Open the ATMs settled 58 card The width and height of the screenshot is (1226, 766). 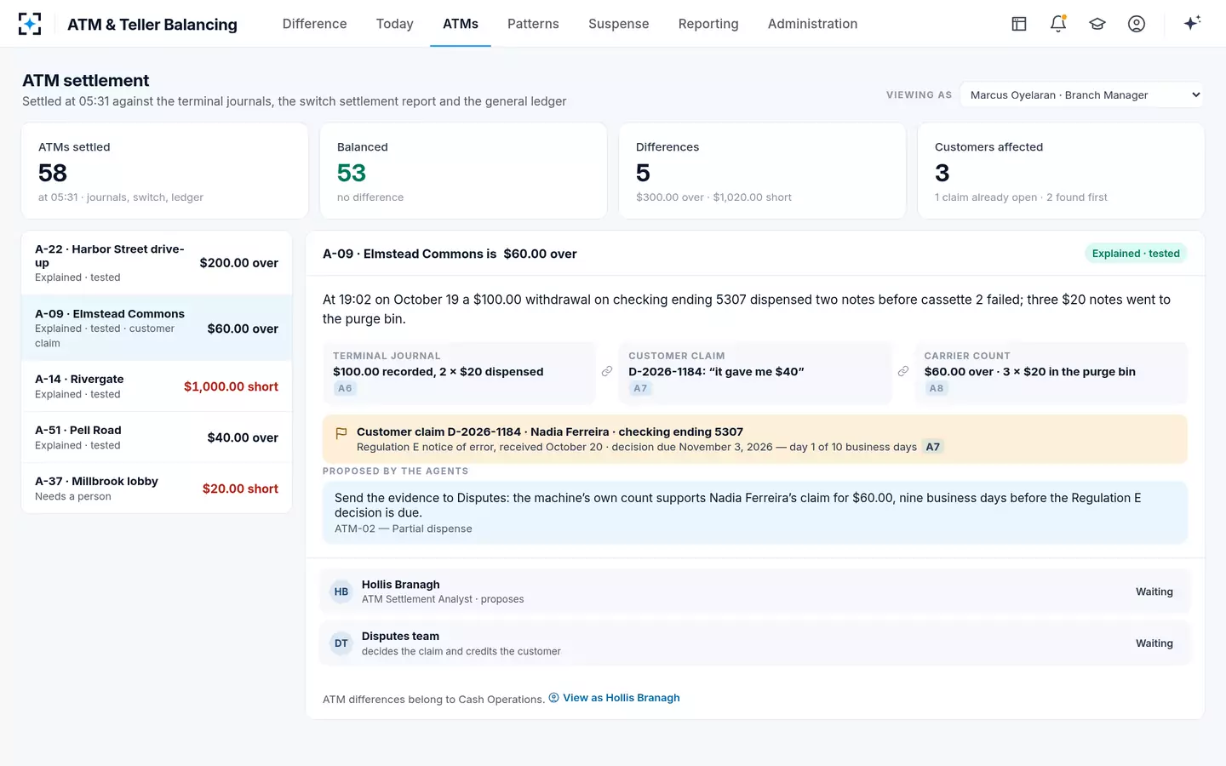(x=164, y=171)
